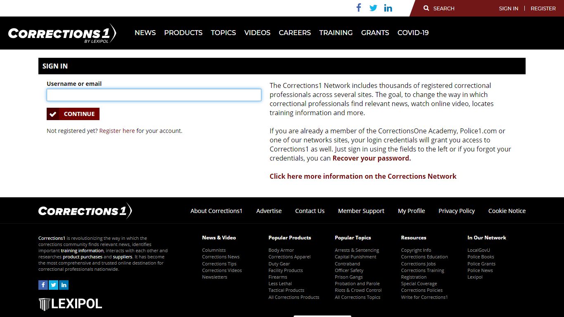The width and height of the screenshot is (564, 317).
Task: Click the Continue button
Action: [x=73, y=114]
